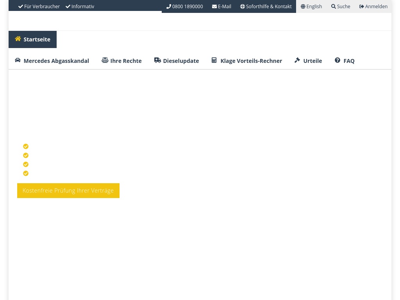Screen dimensions: 400x300
Task: Click the gavel icon beside Urteile
Action: pos(297,60)
